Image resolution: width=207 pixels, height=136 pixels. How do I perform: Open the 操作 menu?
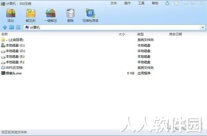(127, 3)
